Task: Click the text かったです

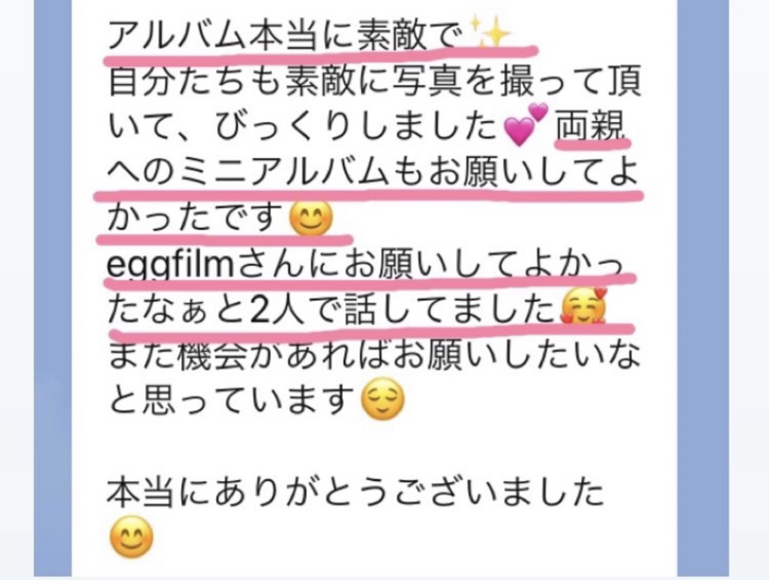Action: coord(198,217)
